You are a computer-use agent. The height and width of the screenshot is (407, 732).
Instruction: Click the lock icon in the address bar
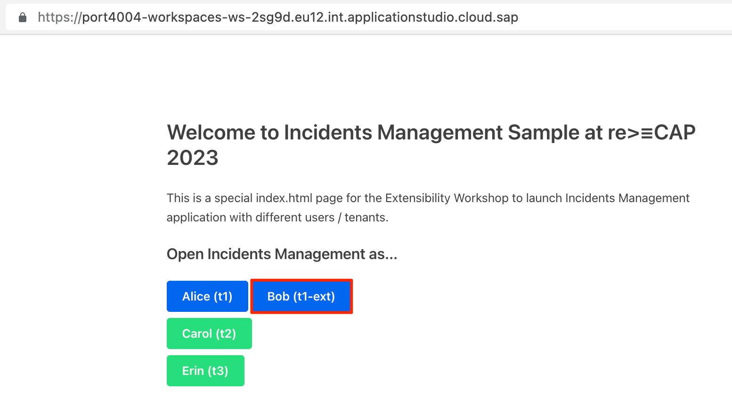pos(23,17)
